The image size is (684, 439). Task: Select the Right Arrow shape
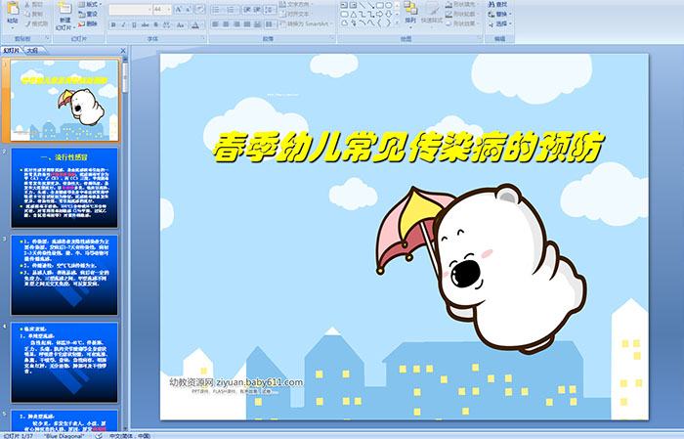[379, 14]
